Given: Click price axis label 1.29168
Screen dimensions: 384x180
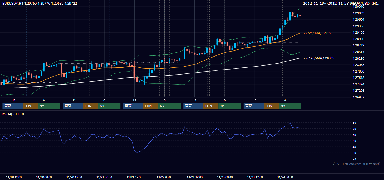Looking at the screenshot, I should (x=359, y=32).
